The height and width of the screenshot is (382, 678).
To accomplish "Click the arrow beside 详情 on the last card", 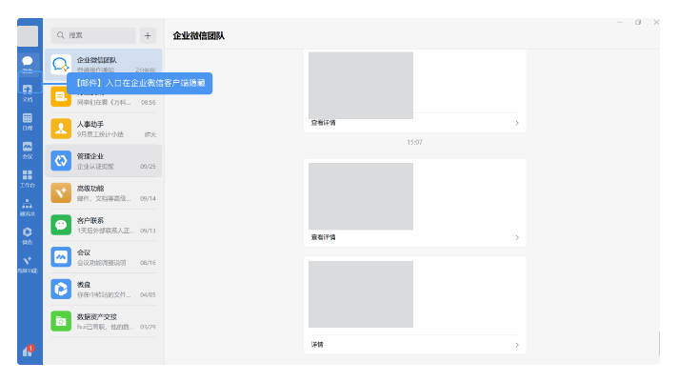I will (x=517, y=344).
